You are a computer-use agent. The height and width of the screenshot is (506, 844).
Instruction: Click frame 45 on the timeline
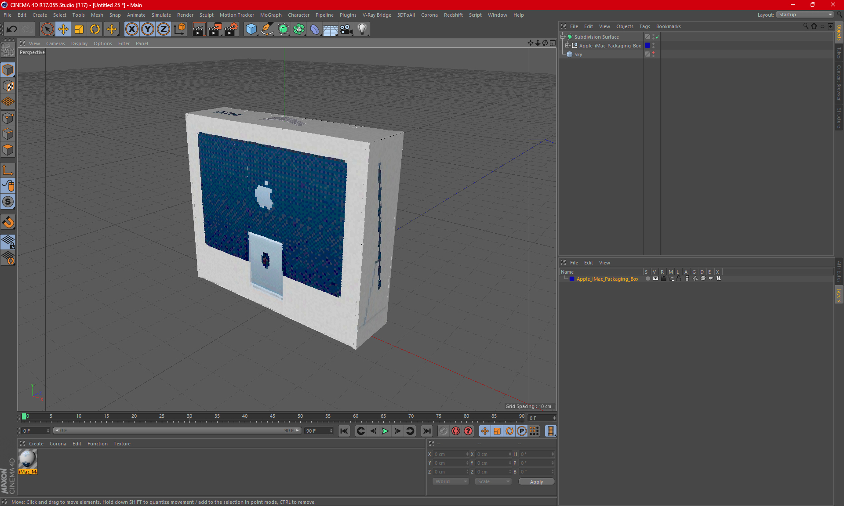(273, 417)
